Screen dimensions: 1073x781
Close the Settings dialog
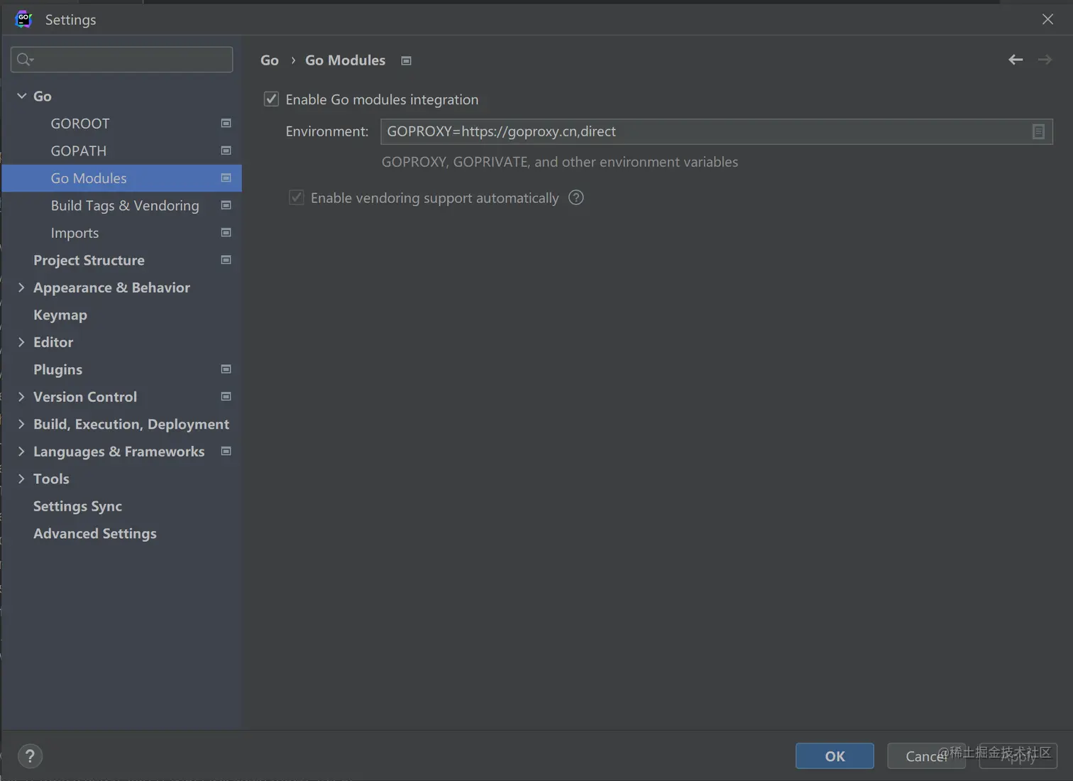coord(1047,19)
